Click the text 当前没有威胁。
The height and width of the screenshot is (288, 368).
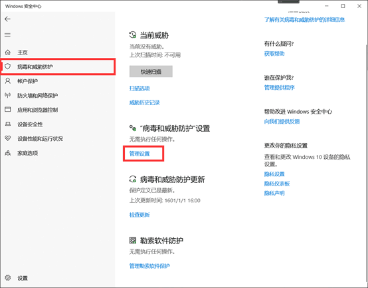point(147,47)
